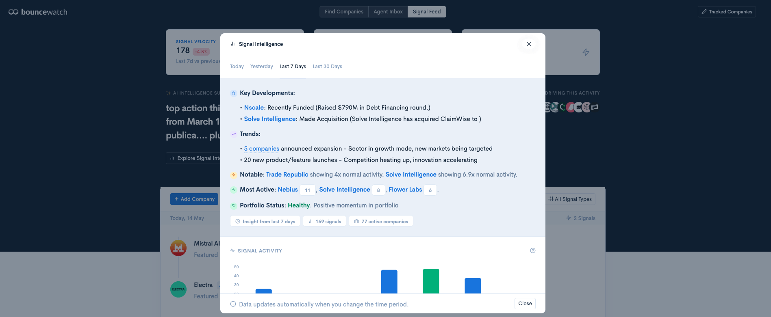Click the 169 signals chip
The width and height of the screenshot is (771, 317).
pyautogui.click(x=325, y=221)
